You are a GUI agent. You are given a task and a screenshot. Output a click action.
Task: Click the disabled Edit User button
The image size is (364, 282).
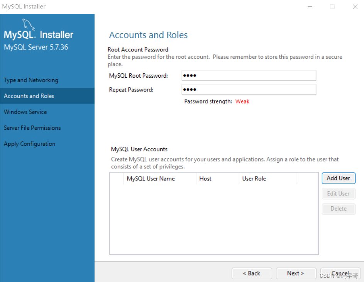[339, 194]
